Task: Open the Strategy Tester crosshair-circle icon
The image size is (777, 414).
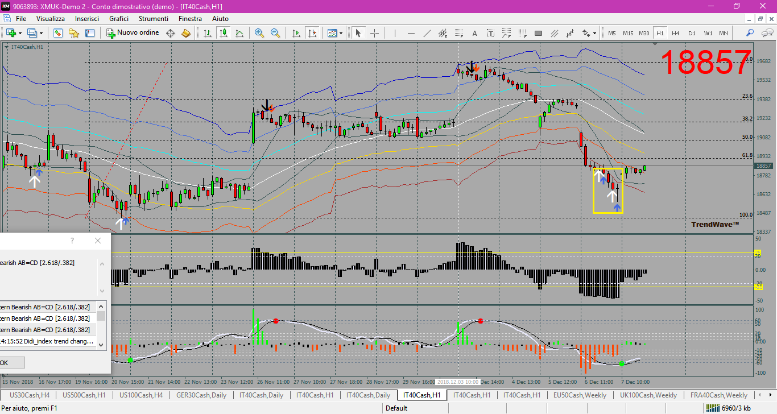Action: pyautogui.click(x=170, y=33)
